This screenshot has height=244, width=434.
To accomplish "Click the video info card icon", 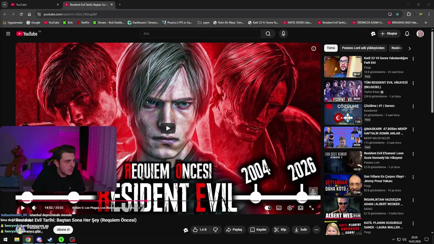I will [x=314, y=48].
